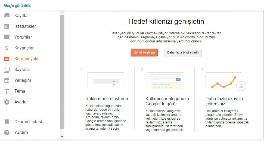Open İstatistikler in the sidebar
The width and height of the screenshot is (264, 141).
tap(25, 26)
